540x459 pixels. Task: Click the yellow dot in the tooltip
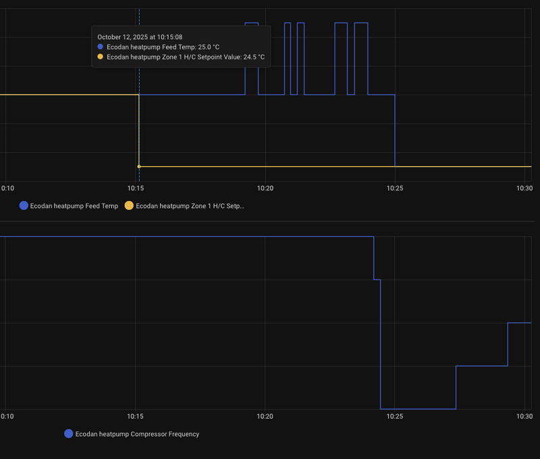tap(101, 57)
